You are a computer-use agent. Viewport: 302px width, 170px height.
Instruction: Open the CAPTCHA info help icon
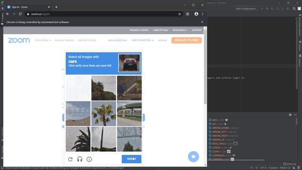pos(89,159)
